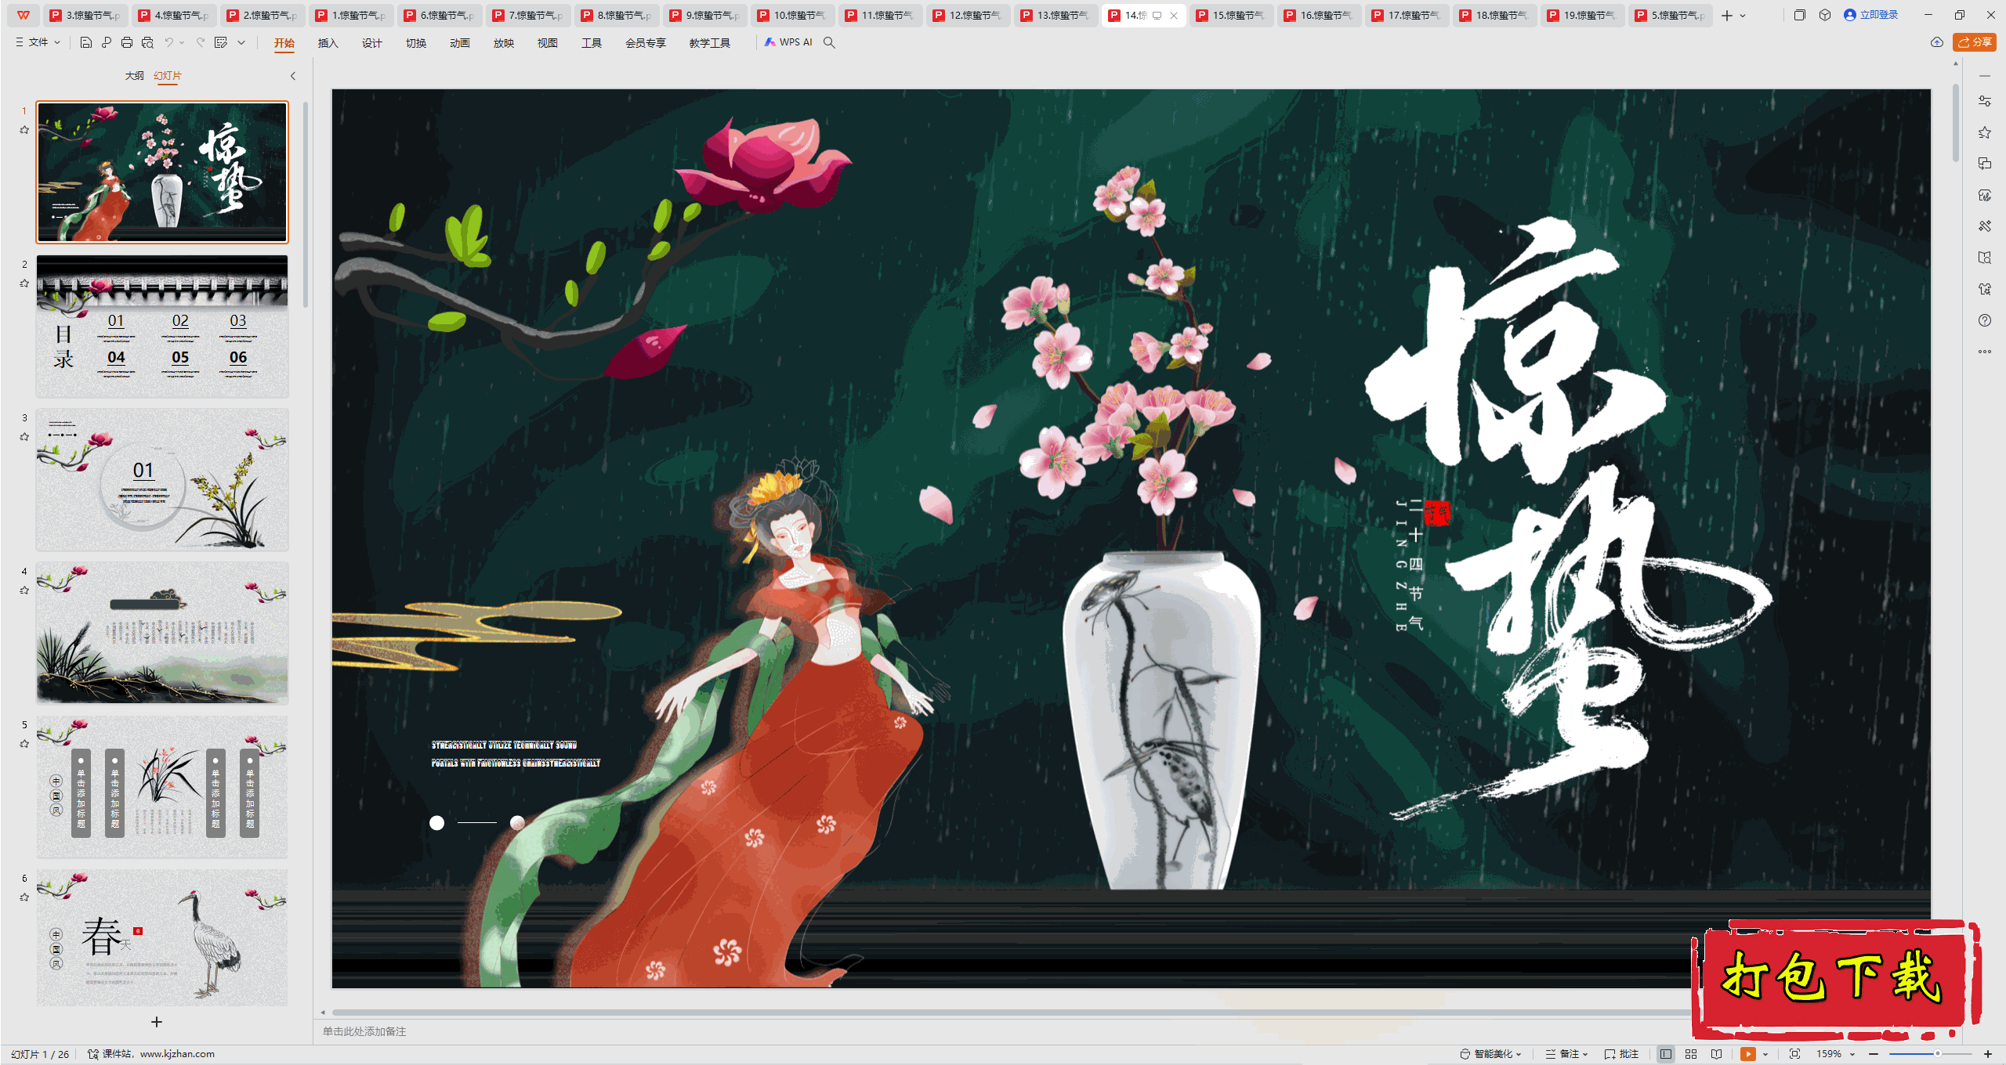Click the zoom in plus button

coord(1988,1054)
